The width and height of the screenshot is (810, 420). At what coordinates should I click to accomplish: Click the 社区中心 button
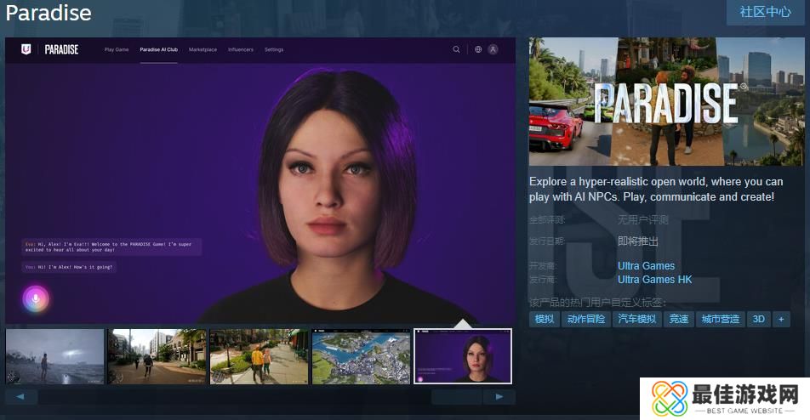pos(765,12)
